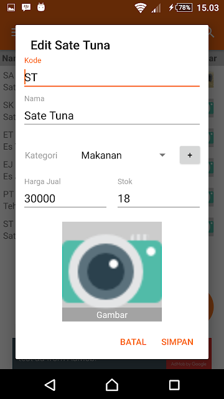Image resolution: width=224 pixels, height=399 pixels.
Task: Select the Makanan category spinner
Action: pyautogui.click(x=123, y=155)
